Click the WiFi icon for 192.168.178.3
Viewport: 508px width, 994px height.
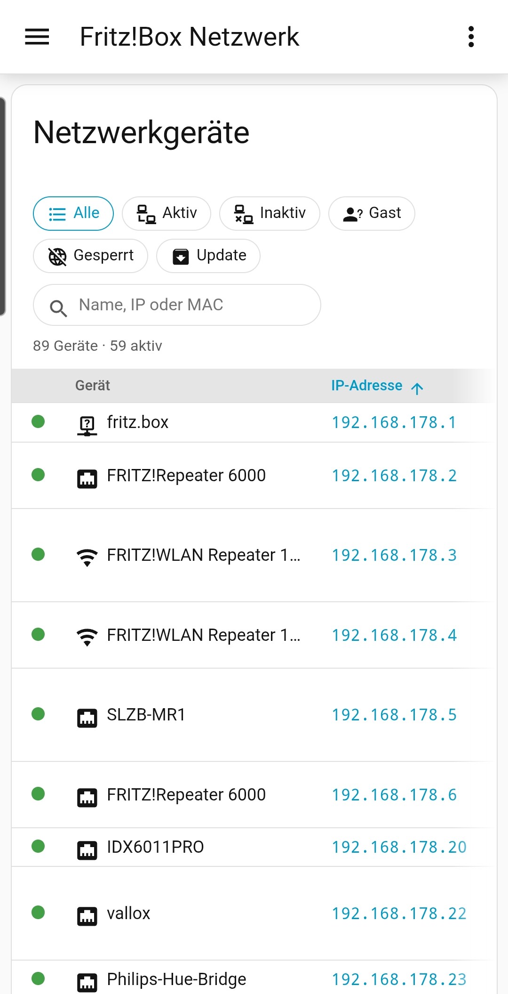(87, 557)
